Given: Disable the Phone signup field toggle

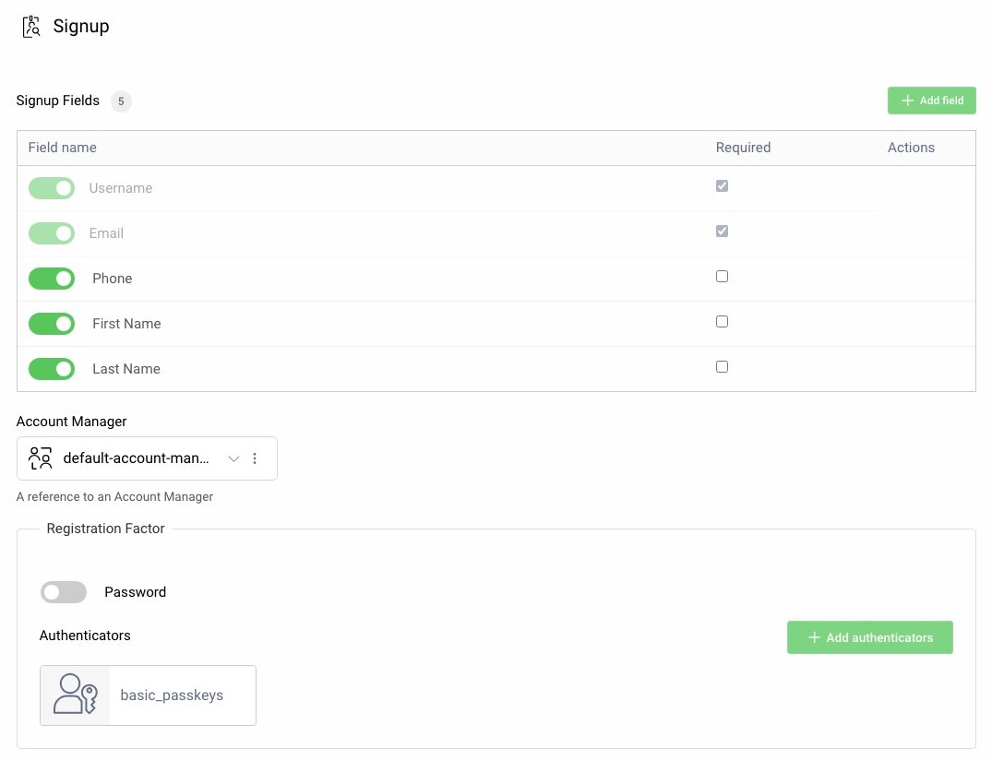Looking at the screenshot, I should pyautogui.click(x=52, y=278).
